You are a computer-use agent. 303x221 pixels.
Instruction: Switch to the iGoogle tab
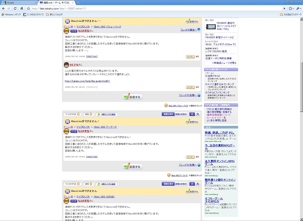click(19, 3)
